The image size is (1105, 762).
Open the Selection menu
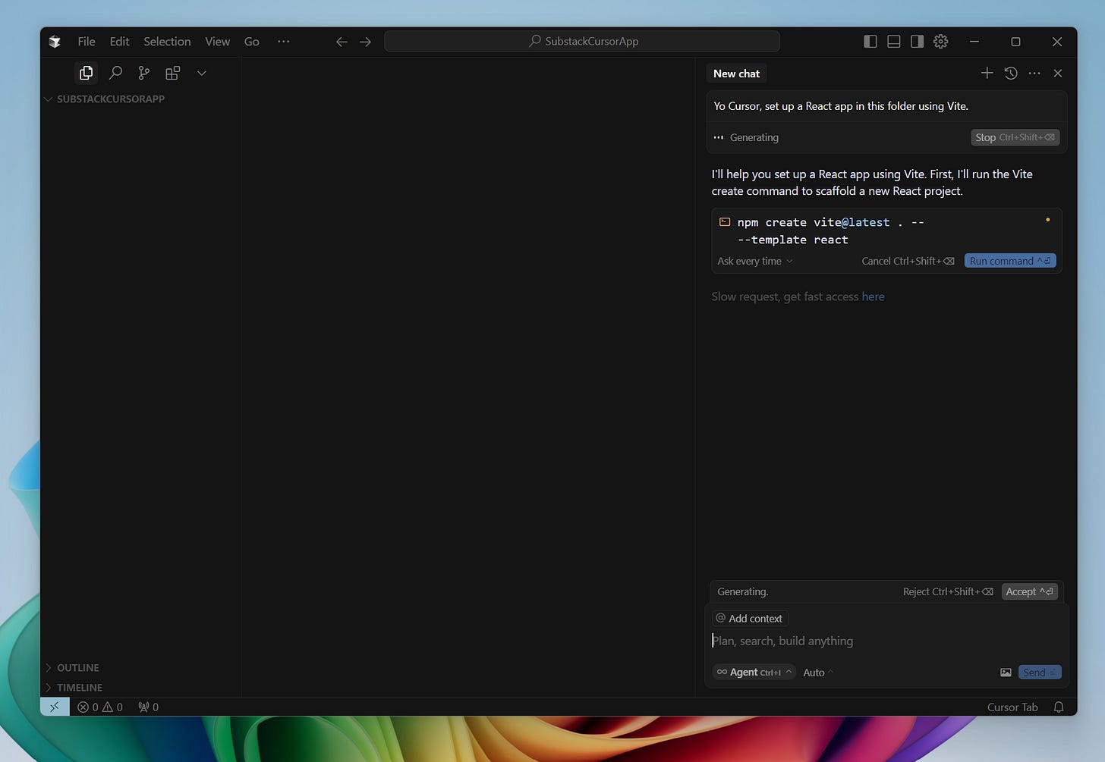167,42
